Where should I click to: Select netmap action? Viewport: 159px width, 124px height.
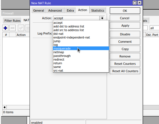[x=81, y=52]
